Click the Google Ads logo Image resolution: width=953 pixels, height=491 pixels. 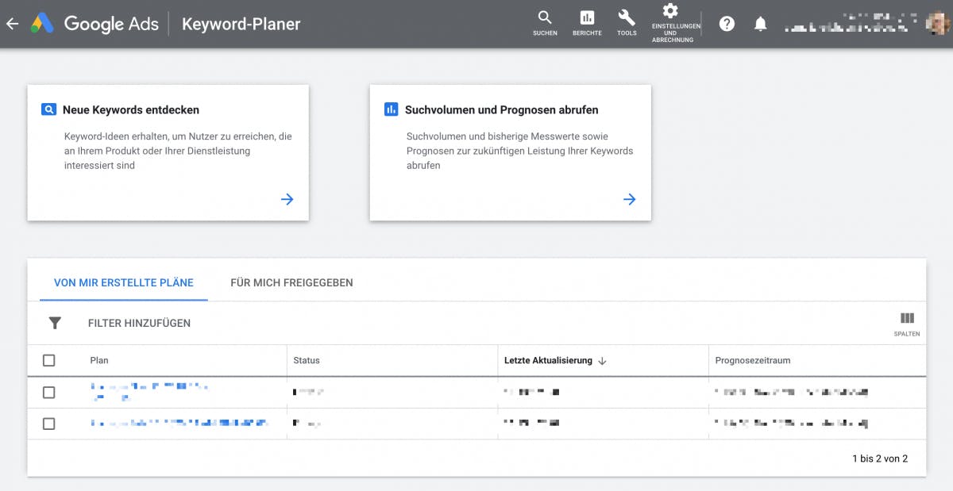(x=42, y=24)
